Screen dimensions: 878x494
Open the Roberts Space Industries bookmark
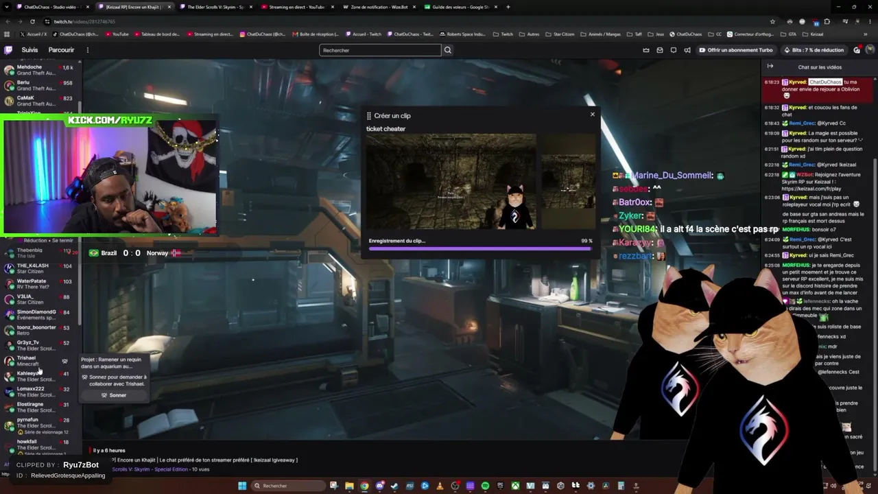tap(463, 34)
